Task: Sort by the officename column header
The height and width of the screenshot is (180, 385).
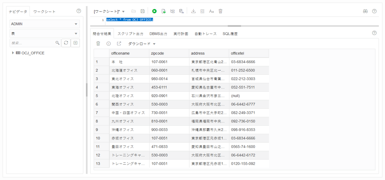Action: coord(129,53)
